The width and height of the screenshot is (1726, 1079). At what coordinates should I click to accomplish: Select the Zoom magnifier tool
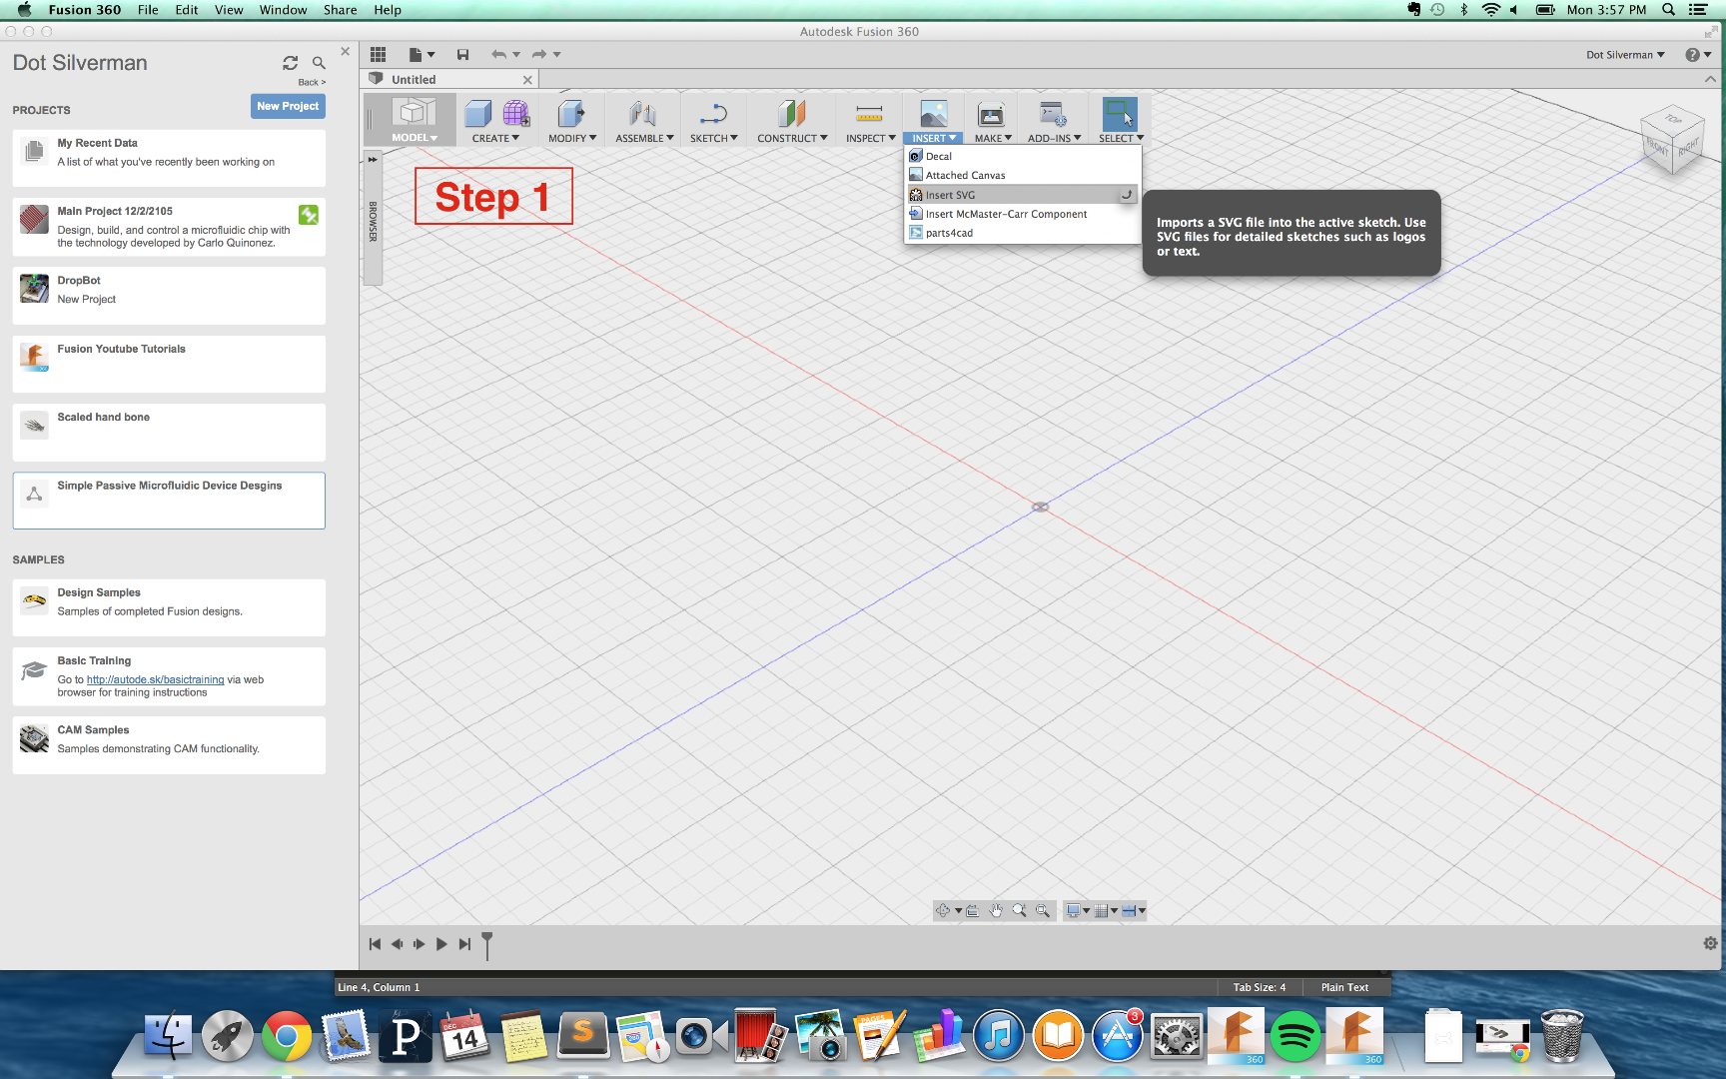coord(1019,910)
